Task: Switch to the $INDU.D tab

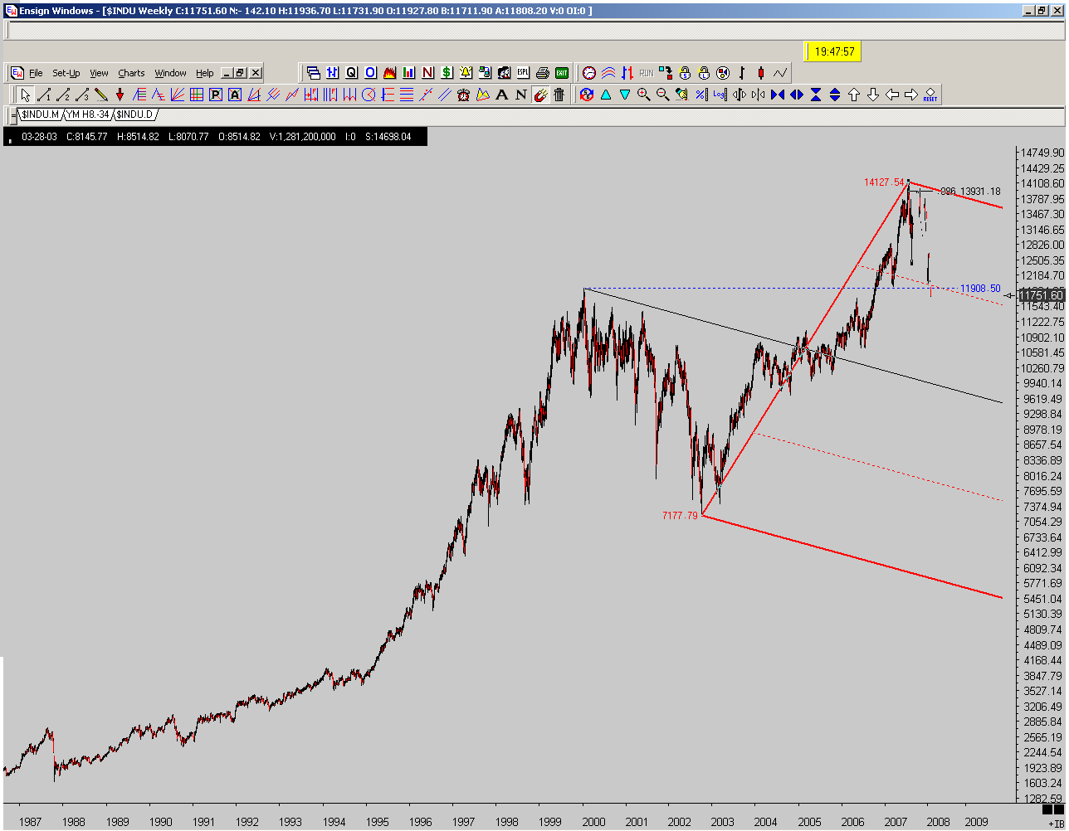Action: 134,114
